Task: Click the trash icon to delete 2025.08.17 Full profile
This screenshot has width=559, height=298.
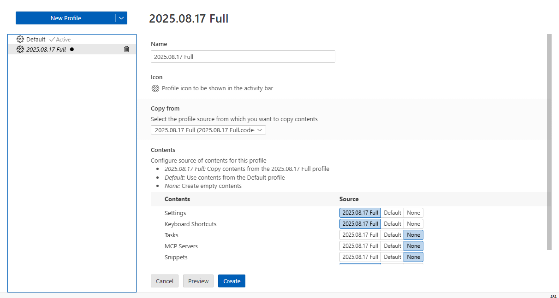Action: pos(127,49)
